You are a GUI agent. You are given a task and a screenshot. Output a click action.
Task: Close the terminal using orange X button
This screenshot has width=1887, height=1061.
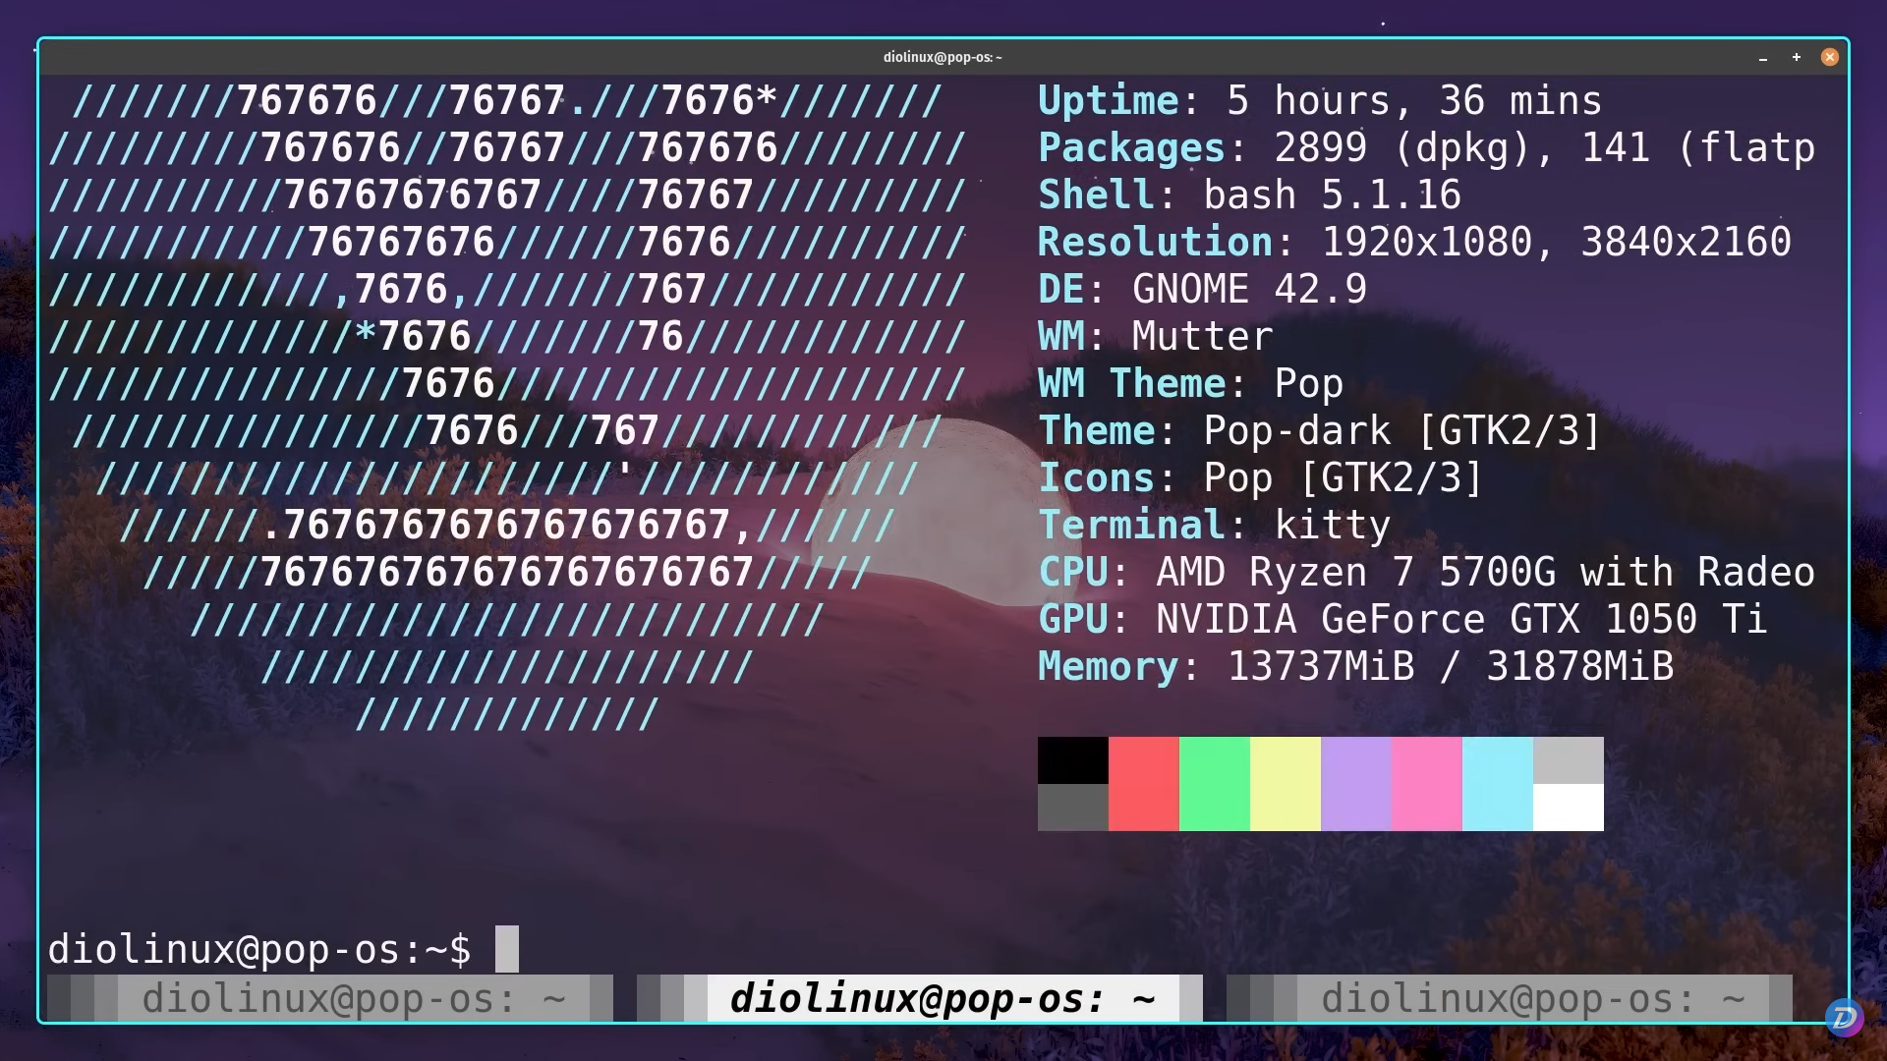1829,57
